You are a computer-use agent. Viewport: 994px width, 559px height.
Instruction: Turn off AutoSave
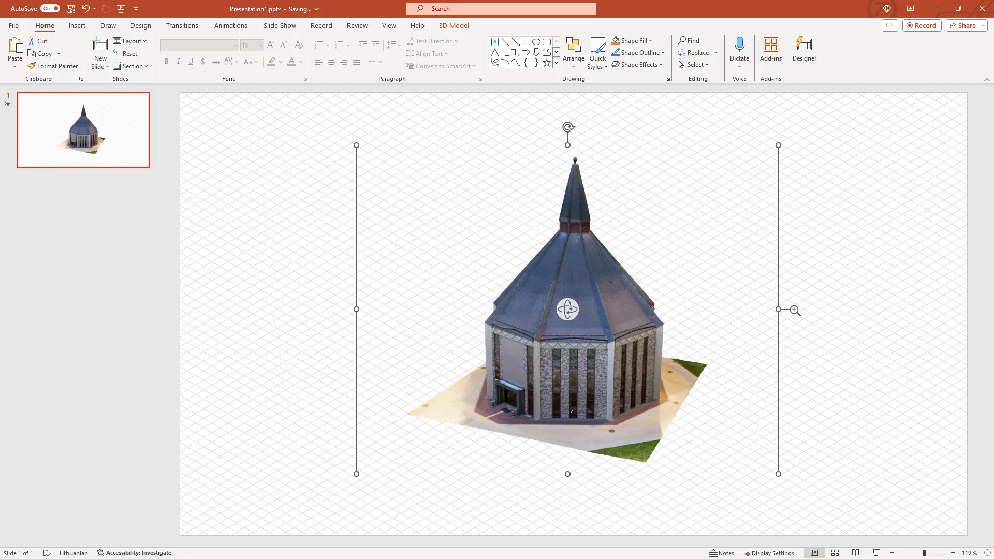click(50, 8)
